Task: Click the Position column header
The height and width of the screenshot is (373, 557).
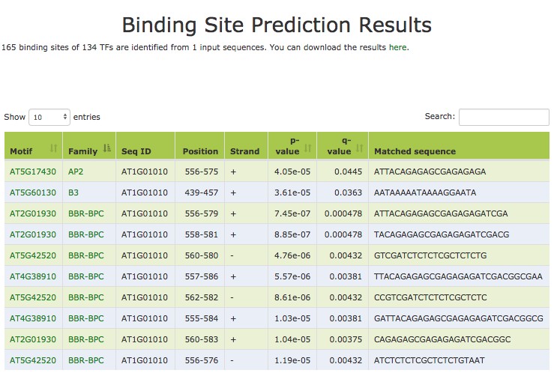Action: pyautogui.click(x=200, y=151)
